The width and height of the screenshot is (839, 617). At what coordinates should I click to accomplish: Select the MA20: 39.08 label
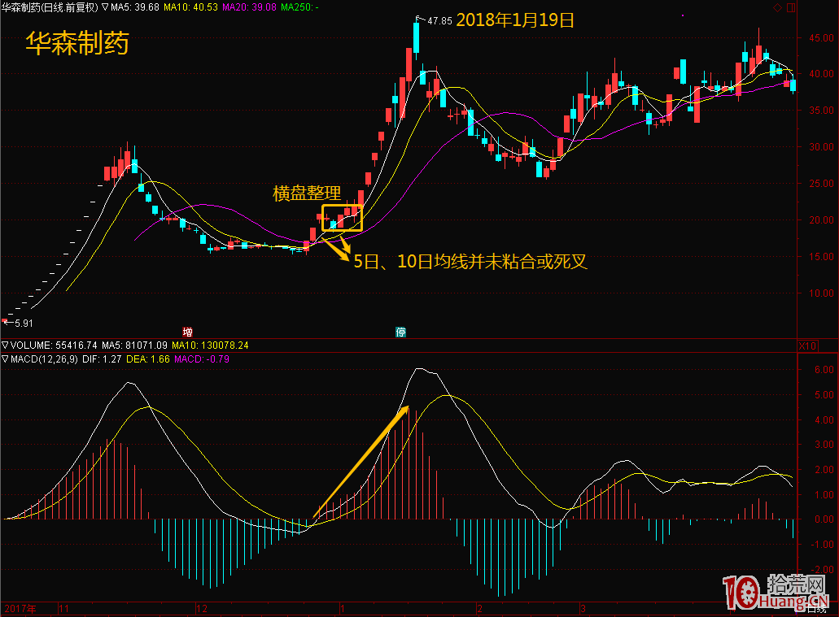[x=249, y=7]
